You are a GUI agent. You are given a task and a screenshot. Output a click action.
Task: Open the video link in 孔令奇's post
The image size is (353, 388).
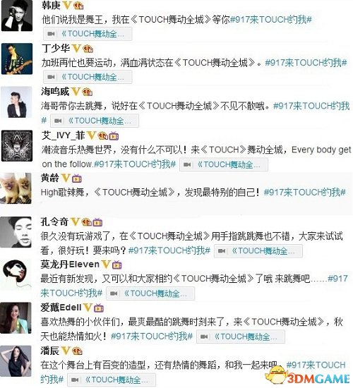coord(258,251)
